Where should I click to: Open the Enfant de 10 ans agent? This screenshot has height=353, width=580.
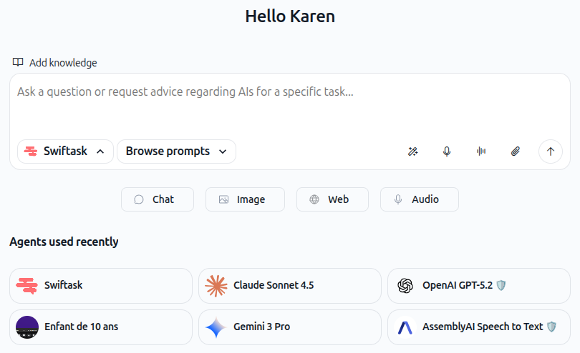point(101,327)
